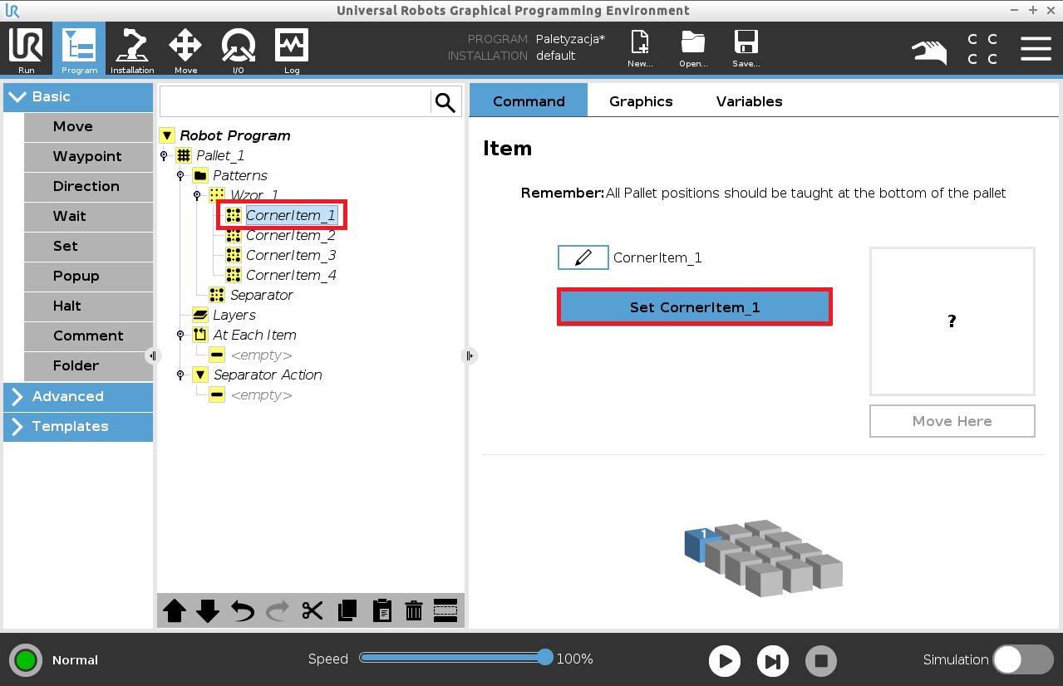Cut the selected node with scissors

312,611
